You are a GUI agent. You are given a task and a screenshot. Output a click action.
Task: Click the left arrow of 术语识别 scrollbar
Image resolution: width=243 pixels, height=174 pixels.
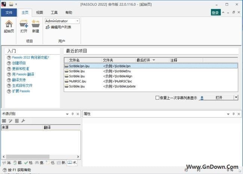pyautogui.click(x=4, y=157)
